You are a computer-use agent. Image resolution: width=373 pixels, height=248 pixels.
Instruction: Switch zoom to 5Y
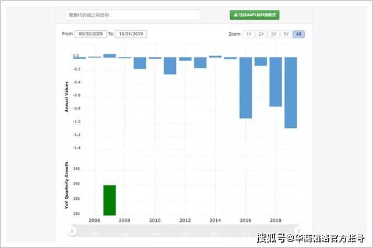286,34
